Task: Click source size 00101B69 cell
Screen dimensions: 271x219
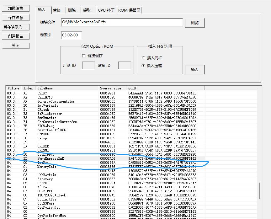Action: (x=108, y=138)
